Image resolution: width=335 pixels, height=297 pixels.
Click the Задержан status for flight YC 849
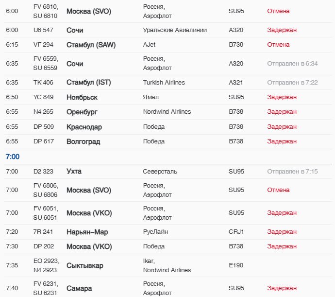(282, 97)
